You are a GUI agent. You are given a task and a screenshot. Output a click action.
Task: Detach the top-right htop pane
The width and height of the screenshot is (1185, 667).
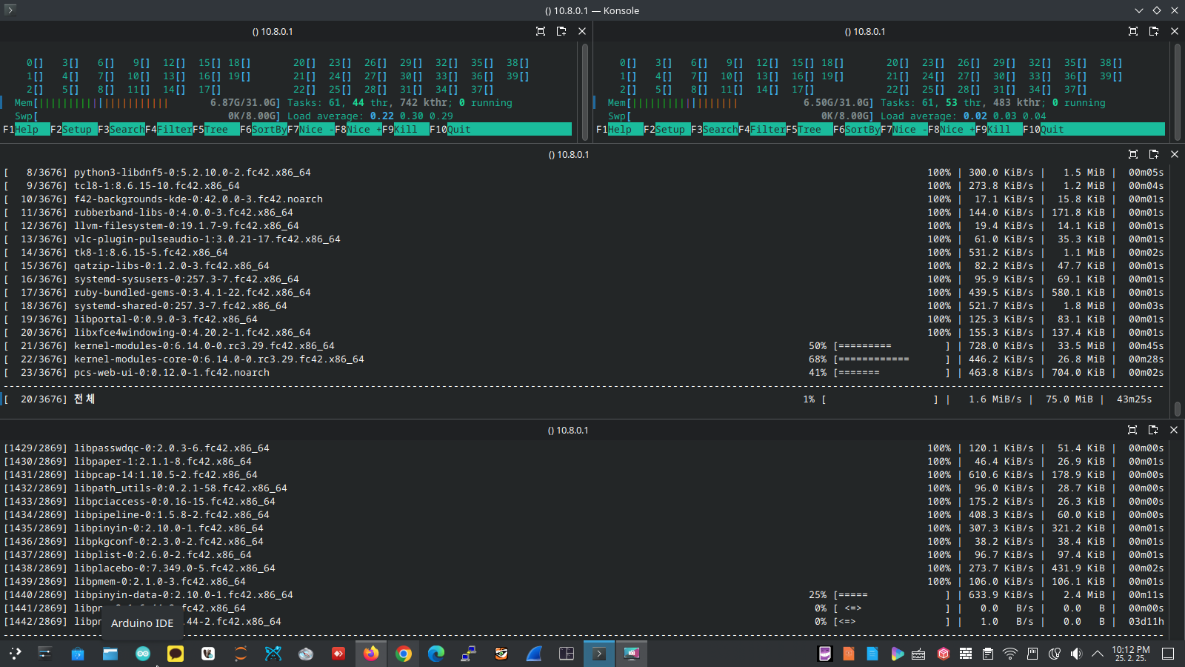coord(1154,31)
